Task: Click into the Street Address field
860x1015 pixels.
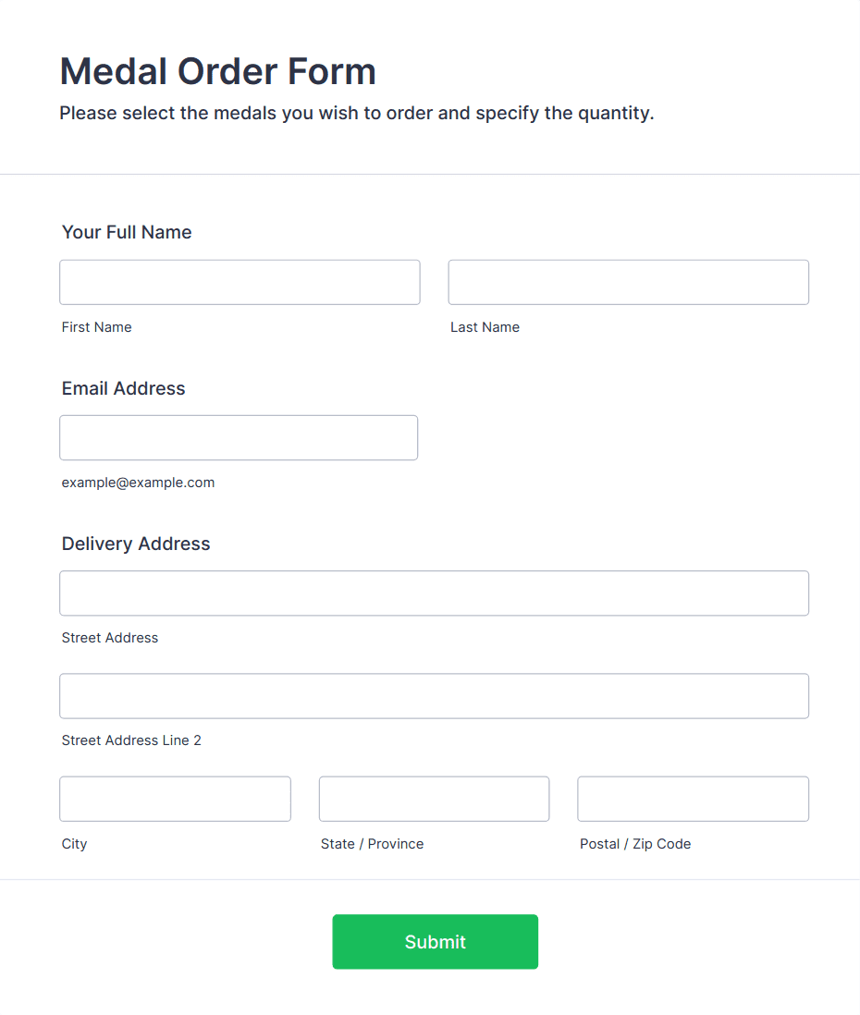Action: [x=434, y=593]
